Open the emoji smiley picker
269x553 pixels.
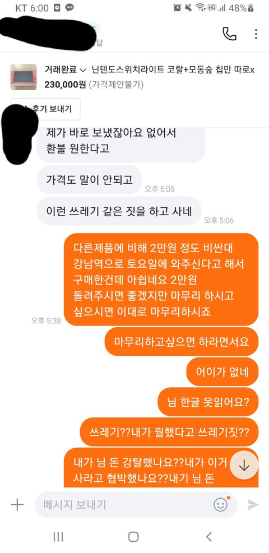click(221, 504)
